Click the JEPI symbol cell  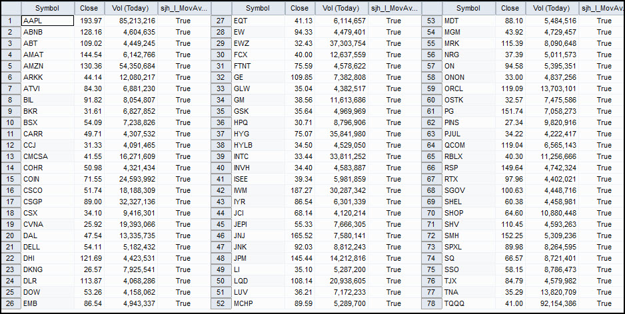point(258,224)
